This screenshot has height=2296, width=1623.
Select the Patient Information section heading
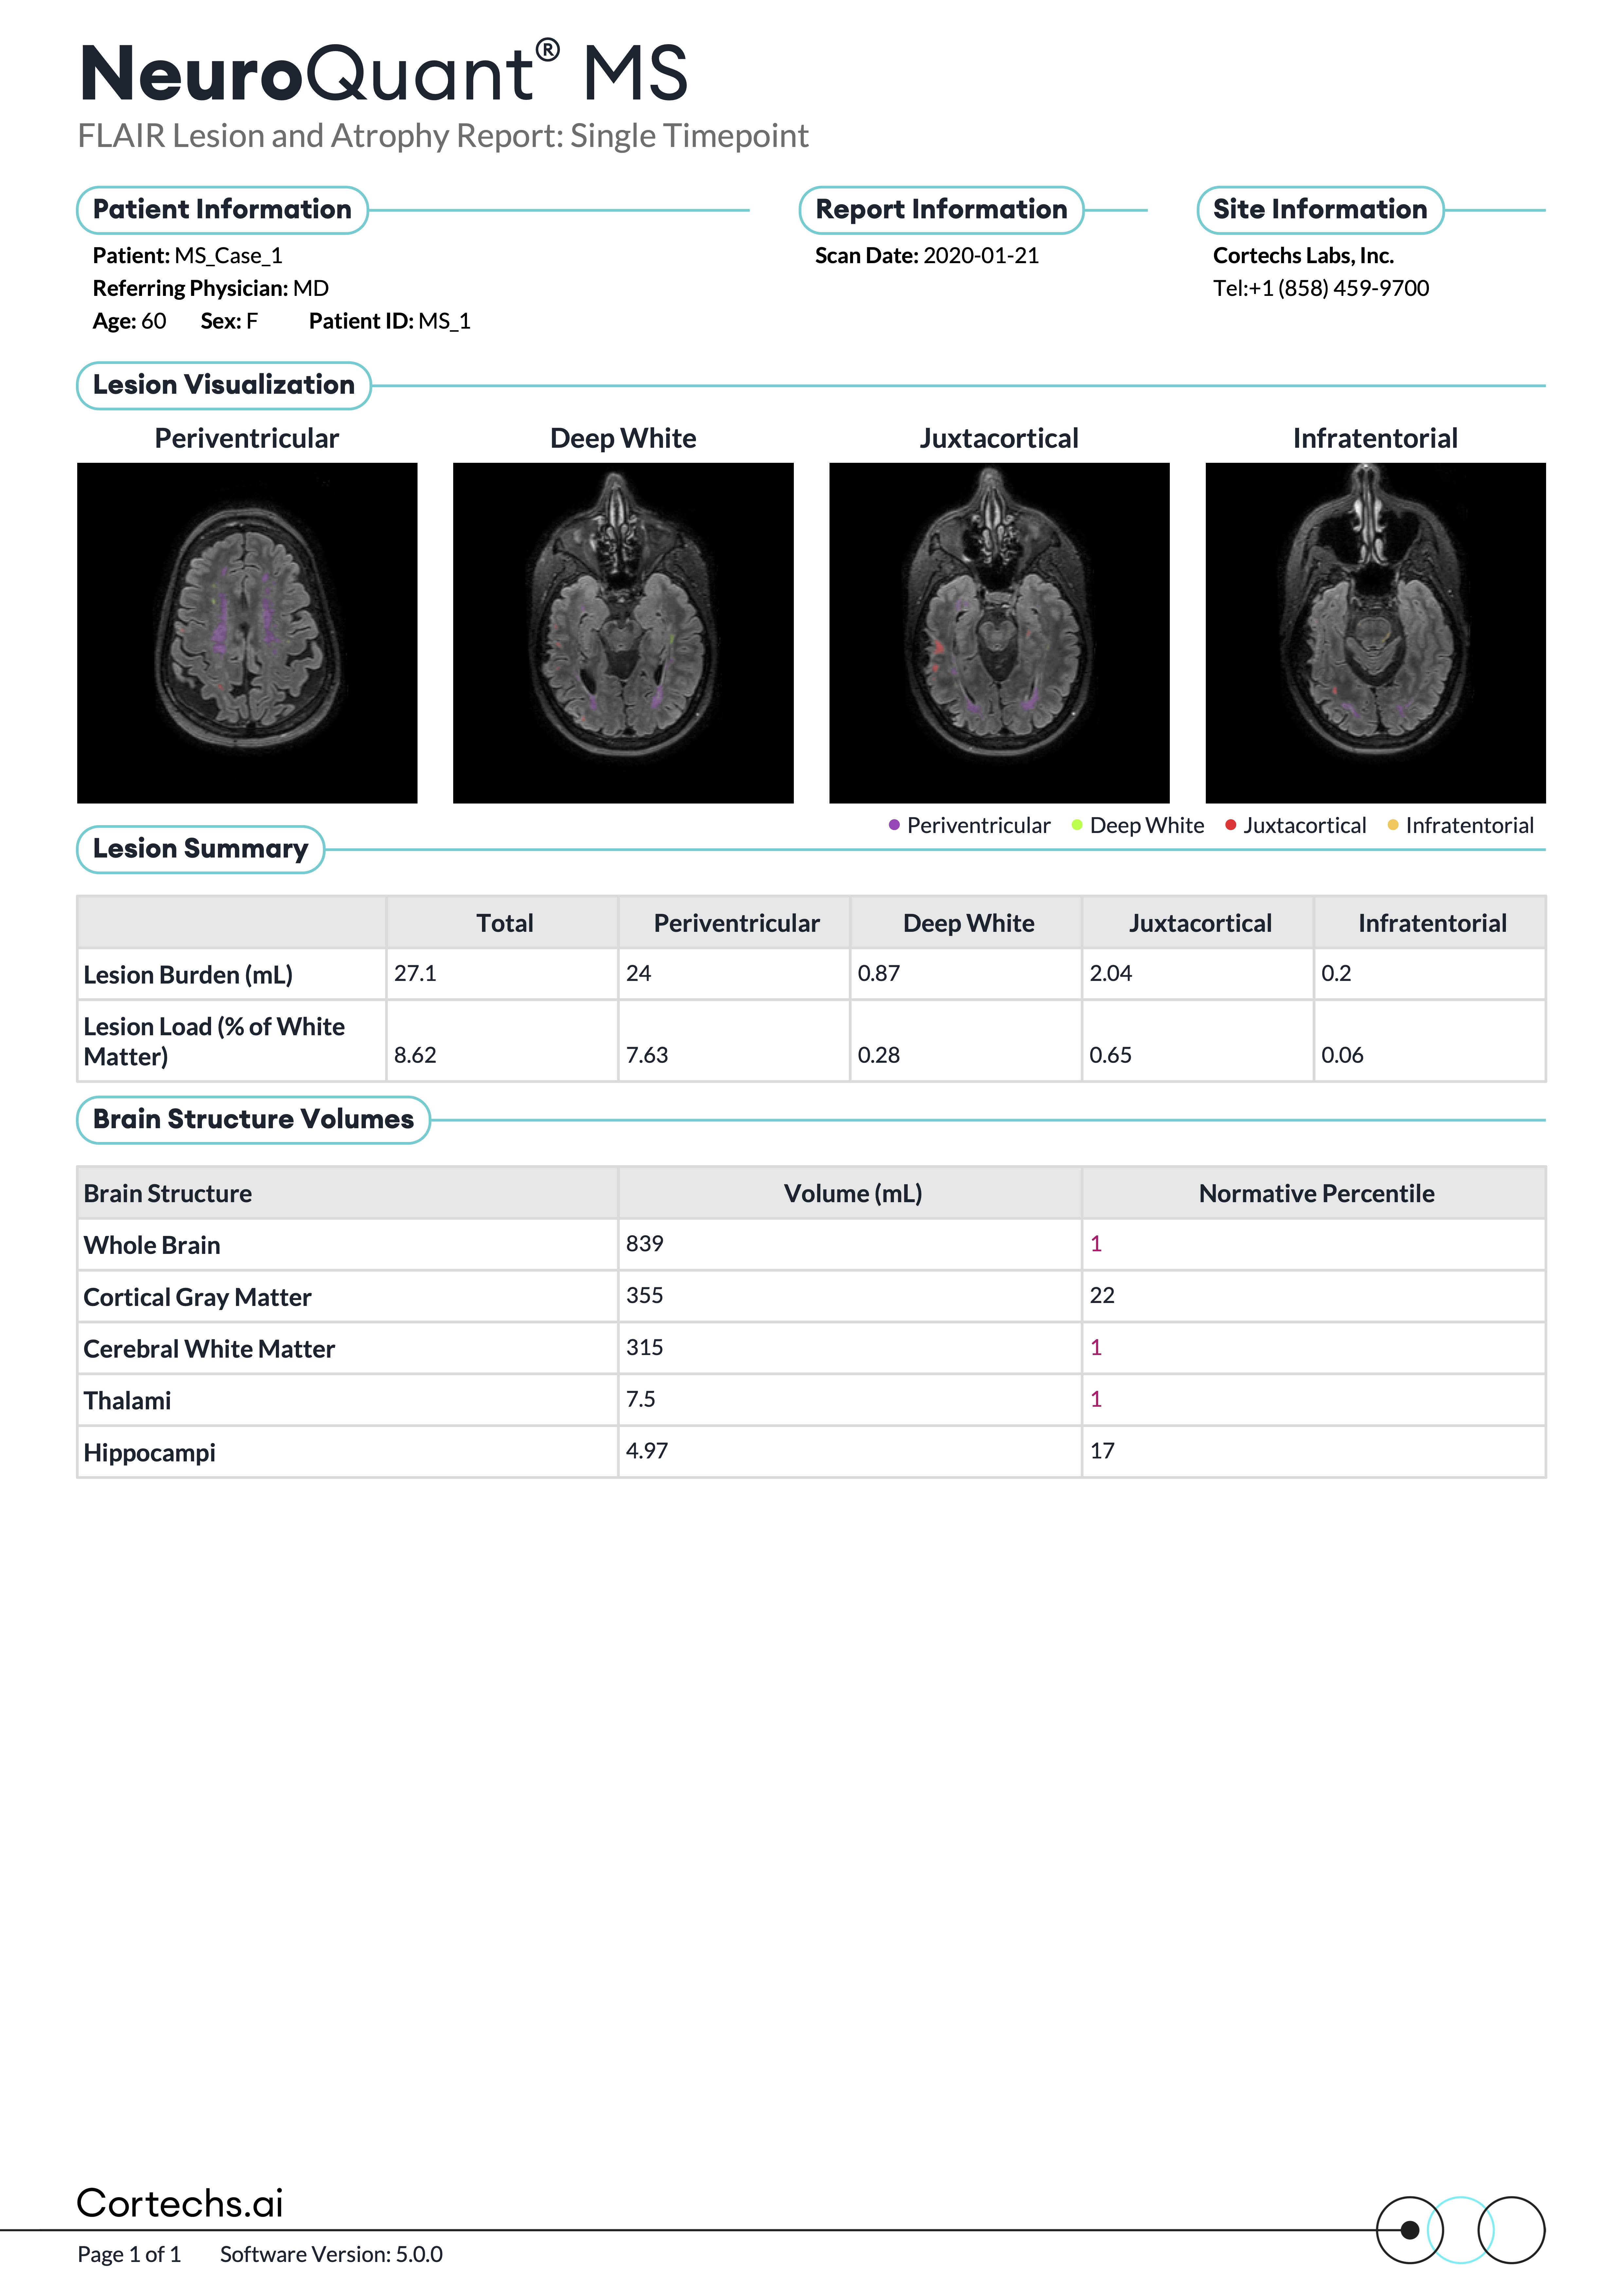(x=222, y=210)
